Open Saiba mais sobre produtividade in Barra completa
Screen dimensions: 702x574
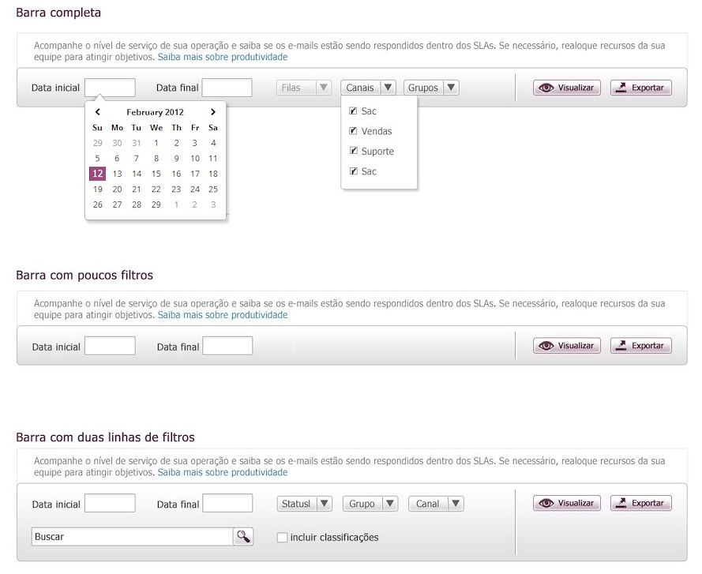(223, 57)
